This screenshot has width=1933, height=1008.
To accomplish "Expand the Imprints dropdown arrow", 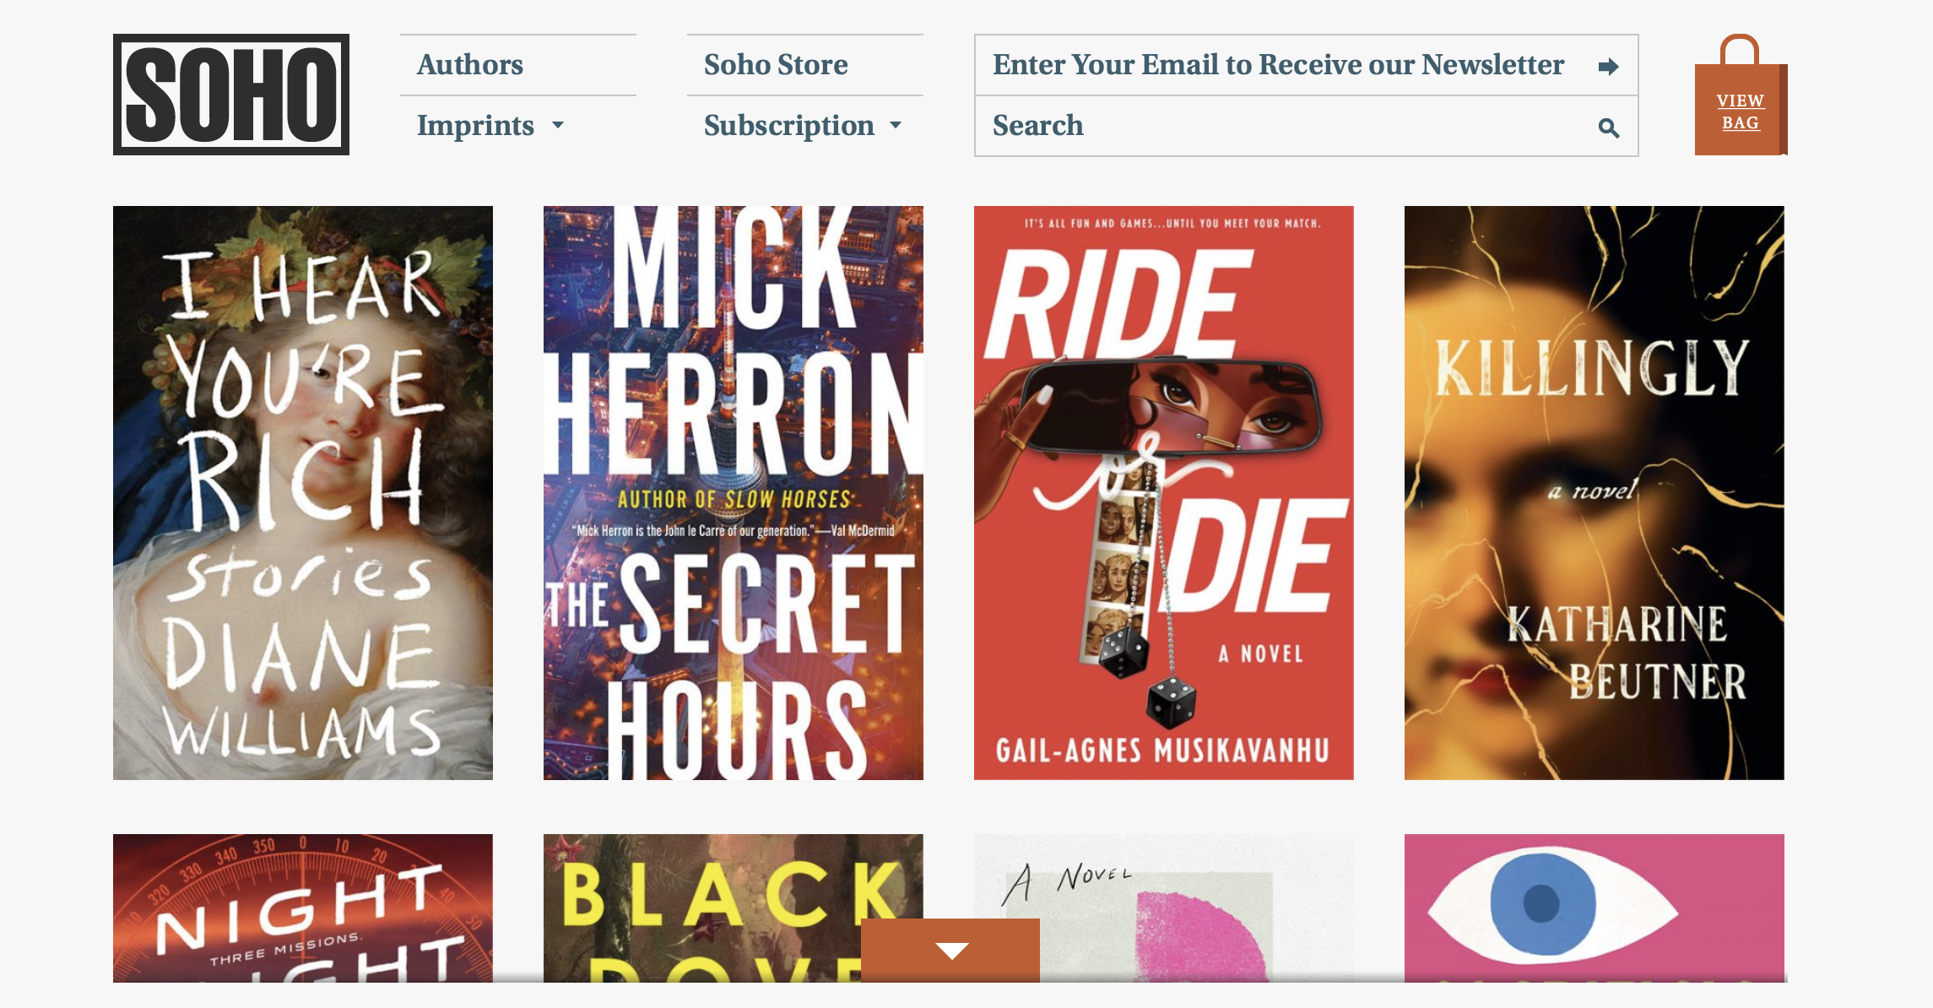I will tap(558, 126).
